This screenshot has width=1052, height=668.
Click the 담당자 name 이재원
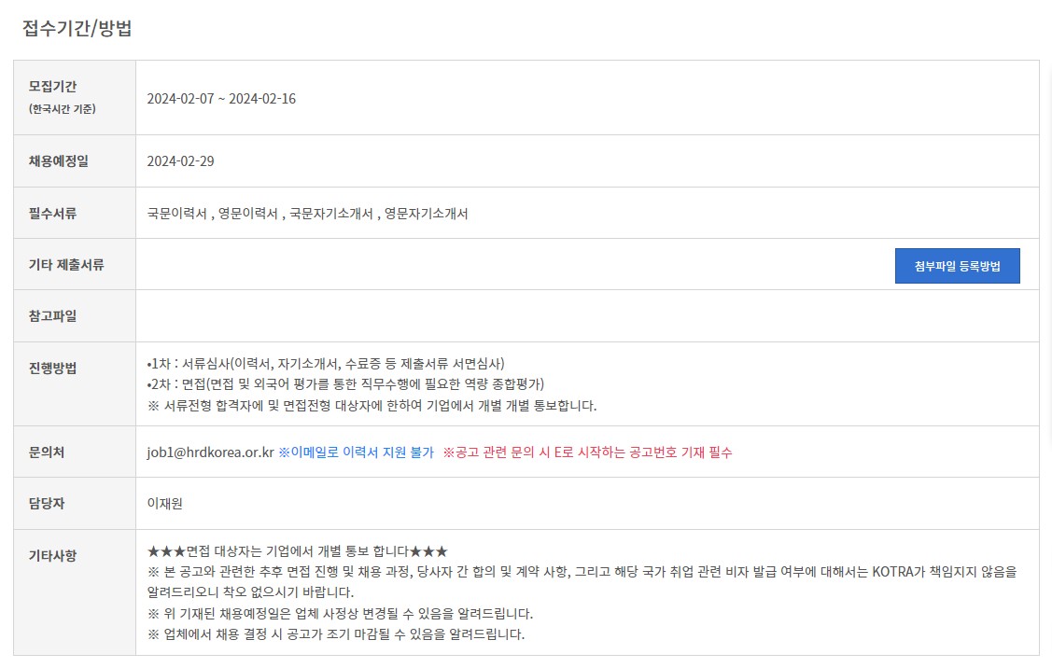point(165,503)
